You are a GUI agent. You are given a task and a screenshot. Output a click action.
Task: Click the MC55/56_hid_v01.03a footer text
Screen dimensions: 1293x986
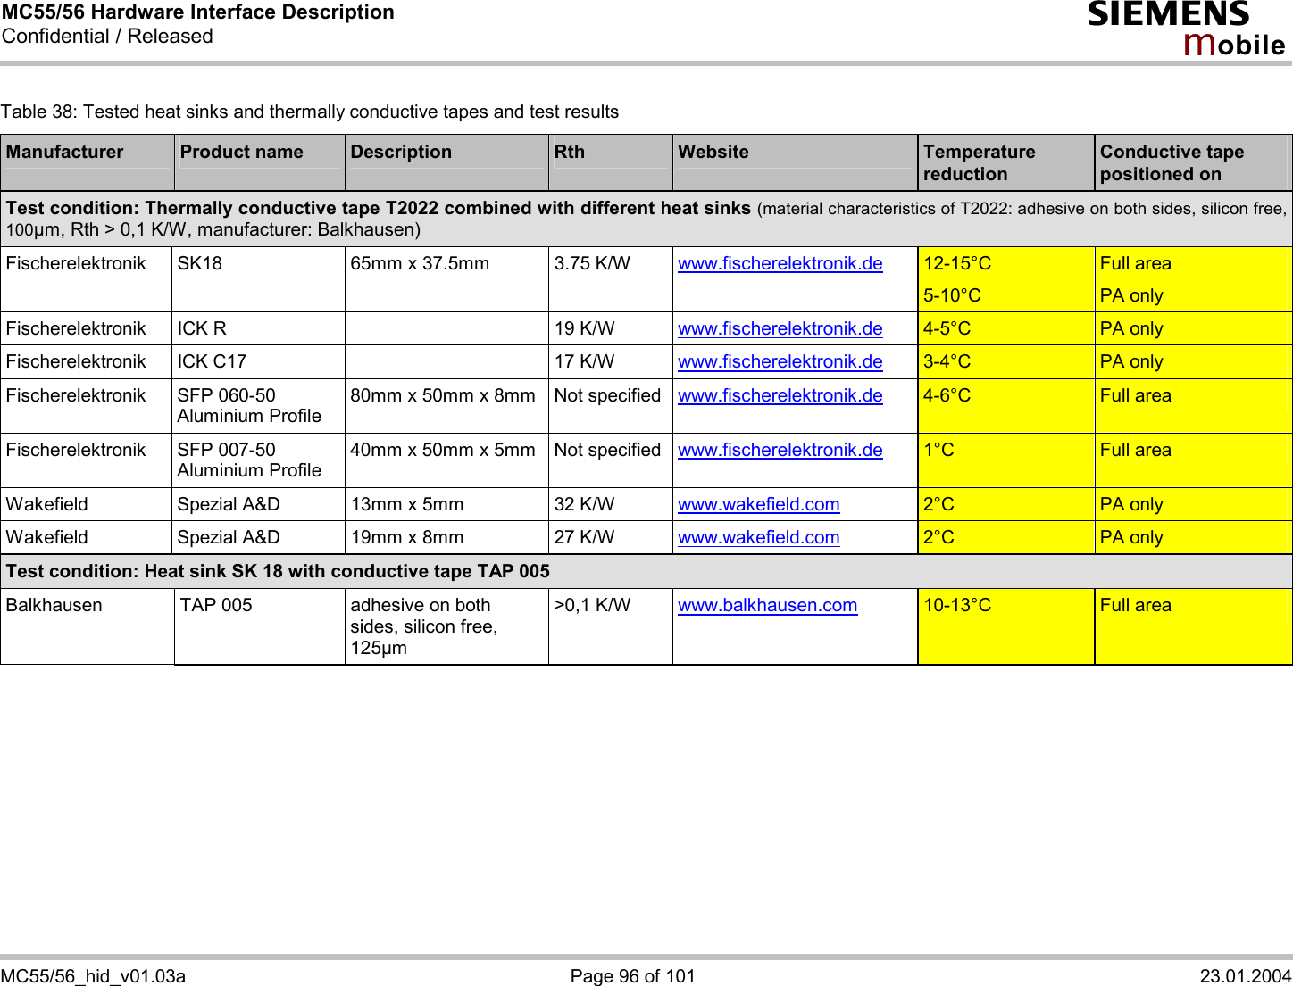click(93, 976)
